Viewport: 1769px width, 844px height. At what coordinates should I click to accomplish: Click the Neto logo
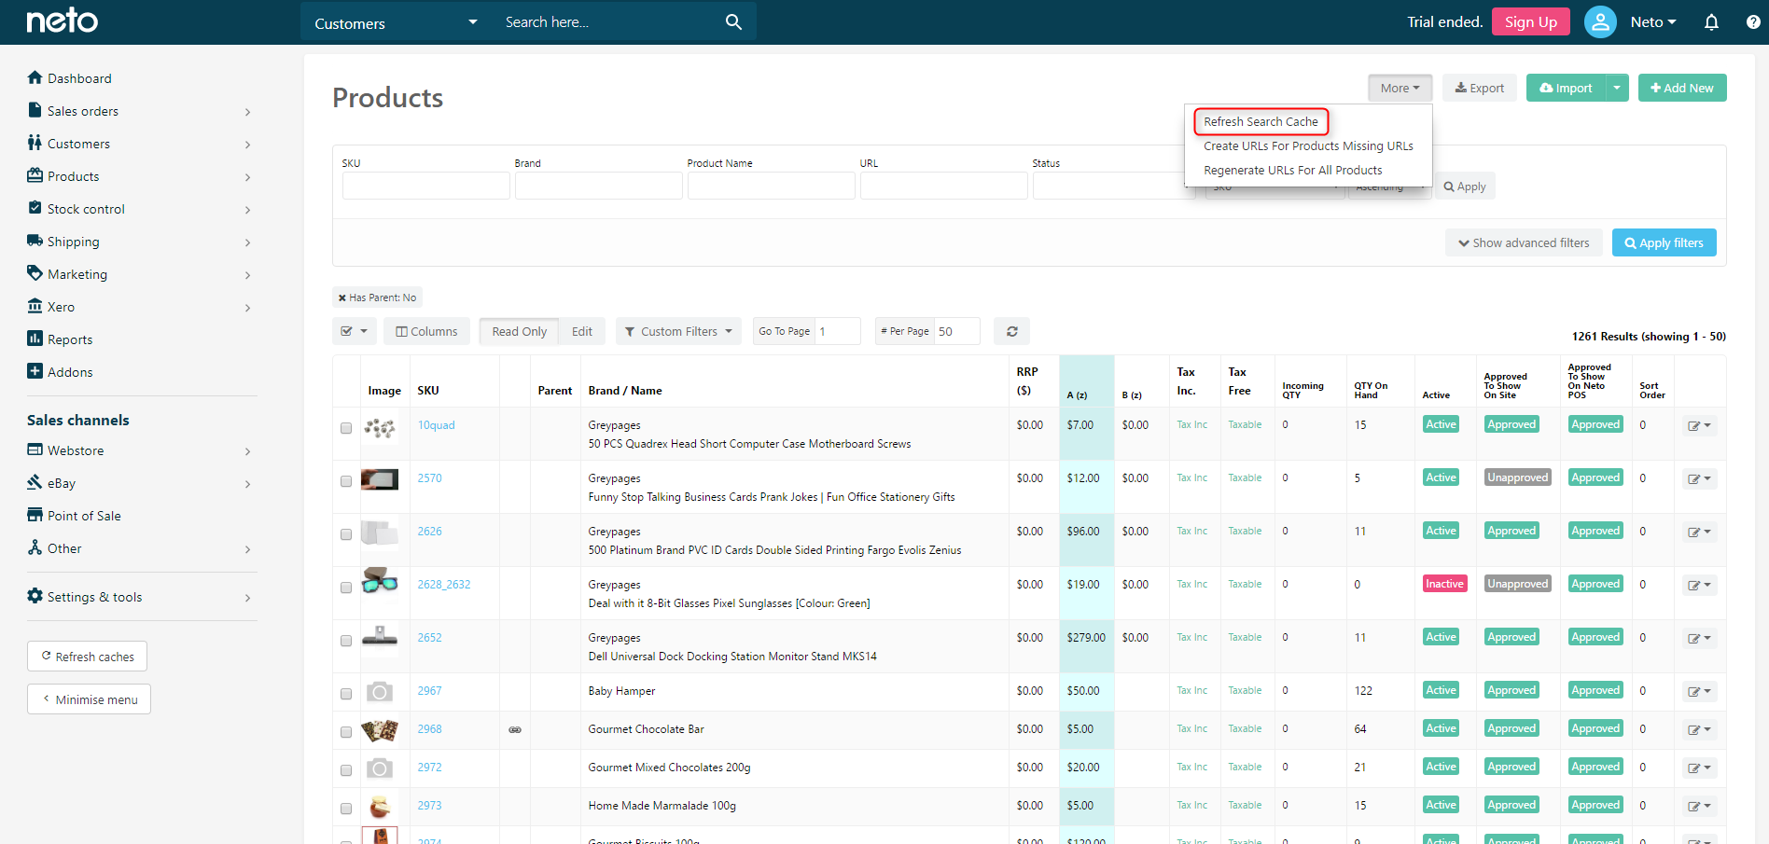pyautogui.click(x=62, y=21)
